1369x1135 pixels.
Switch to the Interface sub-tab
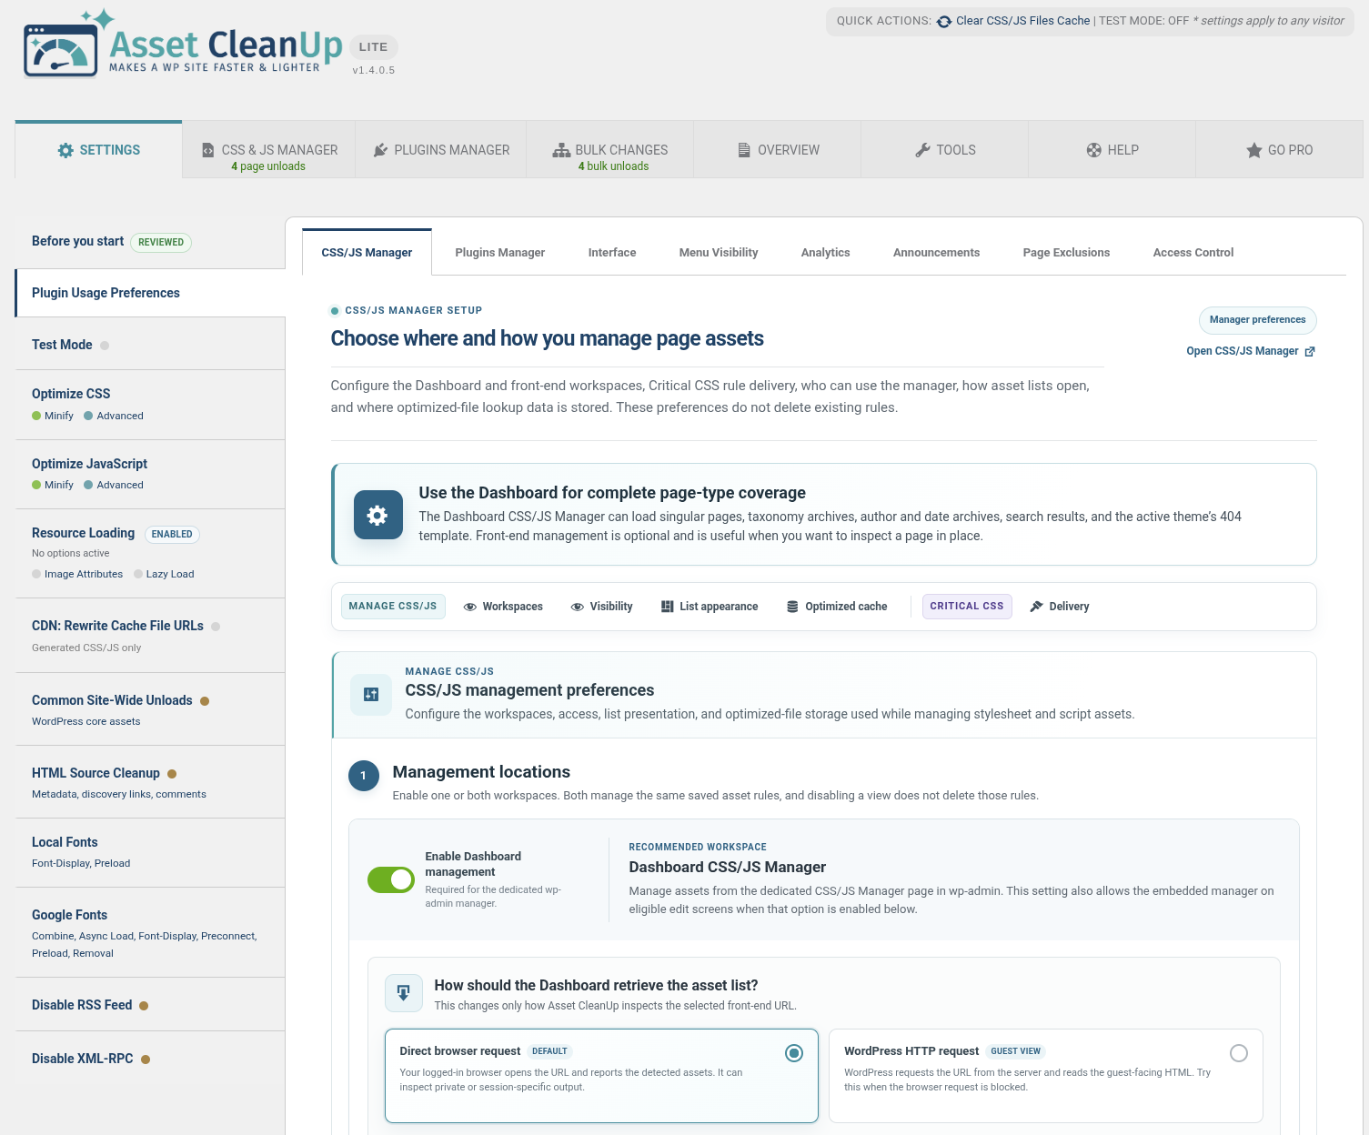612,253
